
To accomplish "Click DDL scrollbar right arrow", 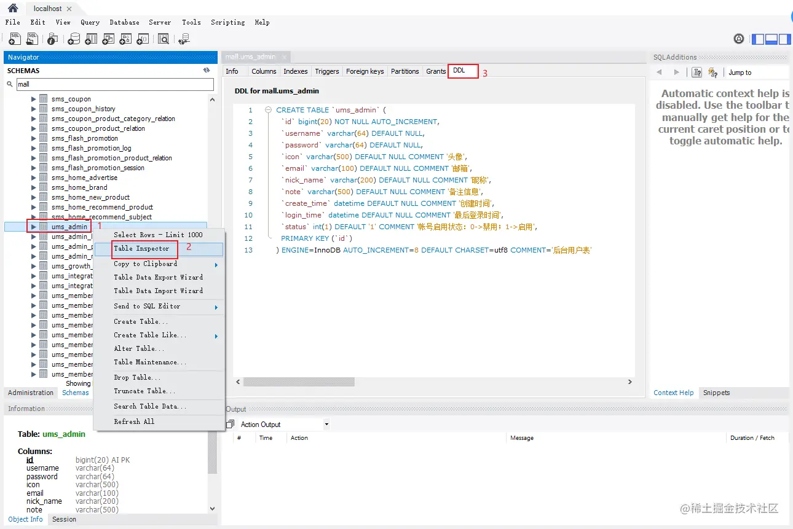I will coord(630,382).
